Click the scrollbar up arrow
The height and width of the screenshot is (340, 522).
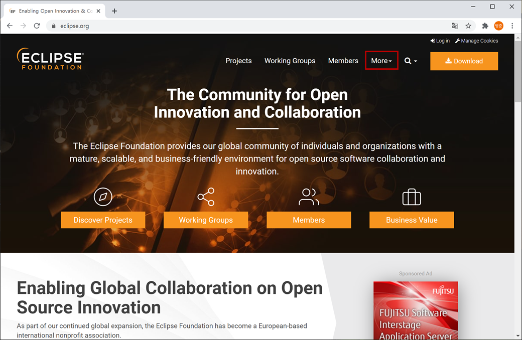(518, 37)
